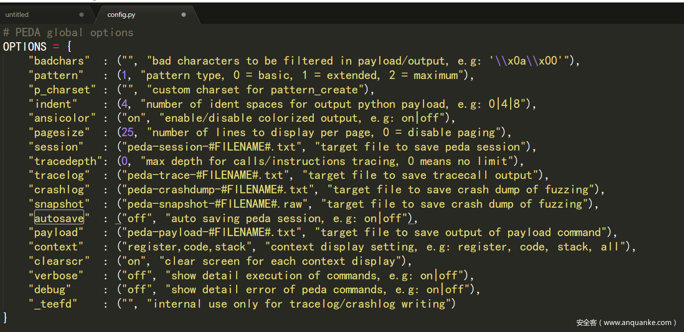The image size is (684, 332).
Task: Click the "snapshot" option key
Action: (59, 204)
